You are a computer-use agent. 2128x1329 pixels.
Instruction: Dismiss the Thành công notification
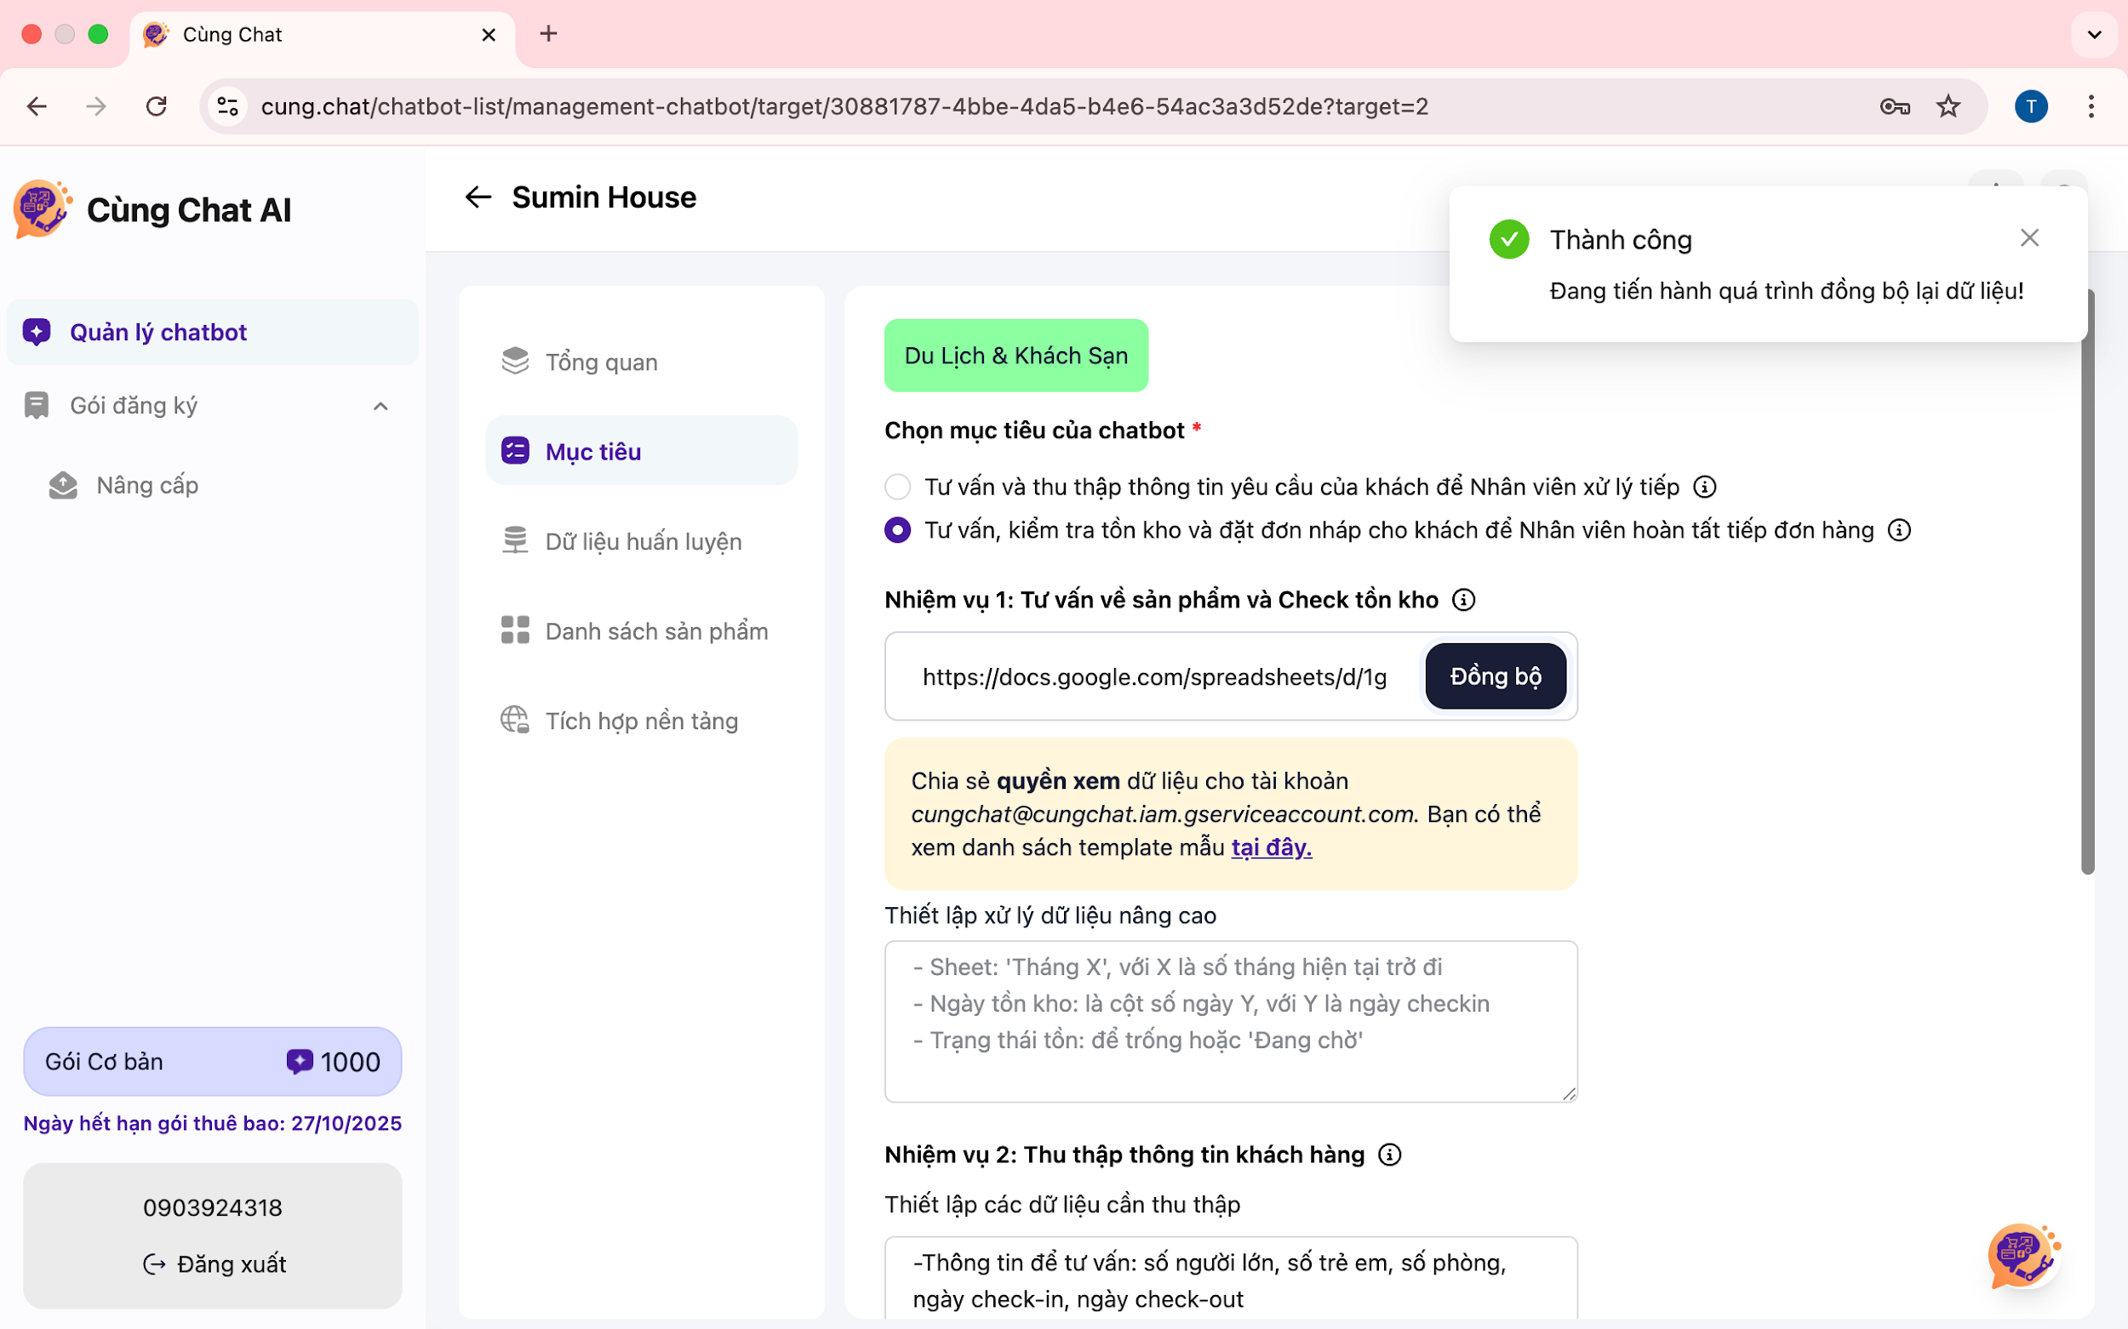point(2029,238)
